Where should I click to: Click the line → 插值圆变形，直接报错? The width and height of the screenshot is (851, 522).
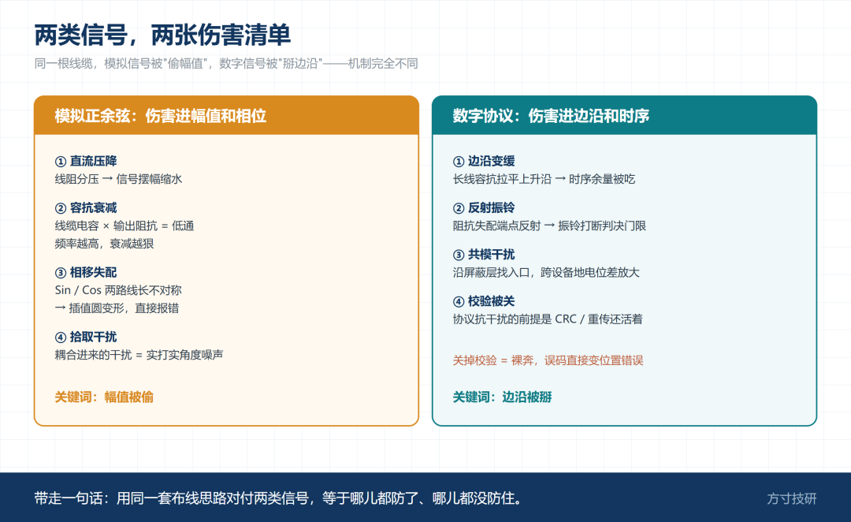pos(117,308)
